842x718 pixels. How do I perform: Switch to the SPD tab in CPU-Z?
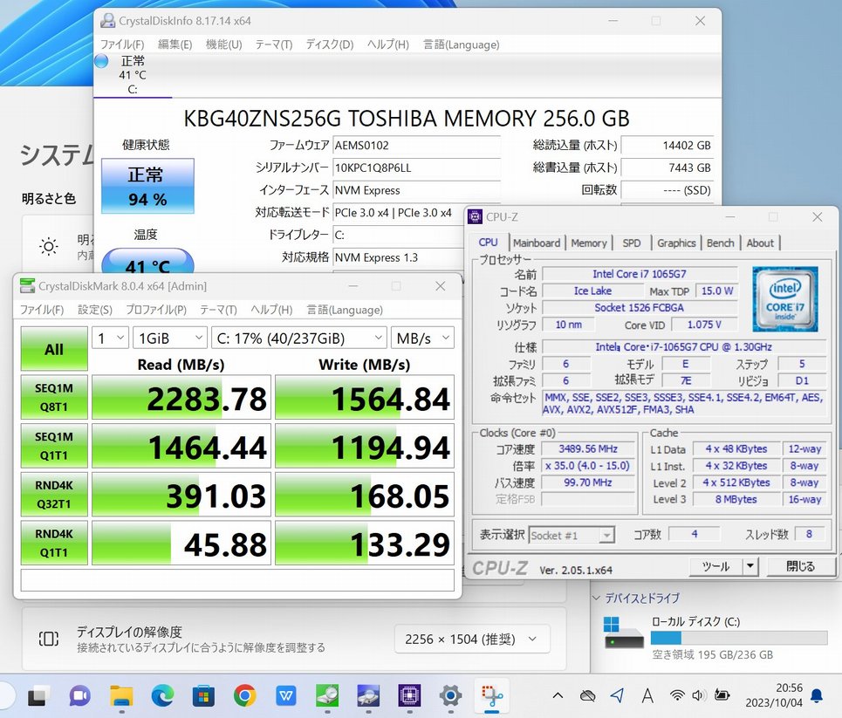point(632,243)
